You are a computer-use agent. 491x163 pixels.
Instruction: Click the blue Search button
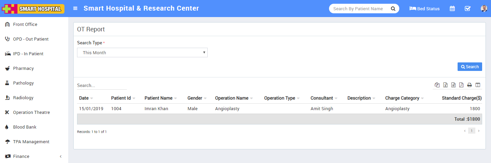coord(470,67)
